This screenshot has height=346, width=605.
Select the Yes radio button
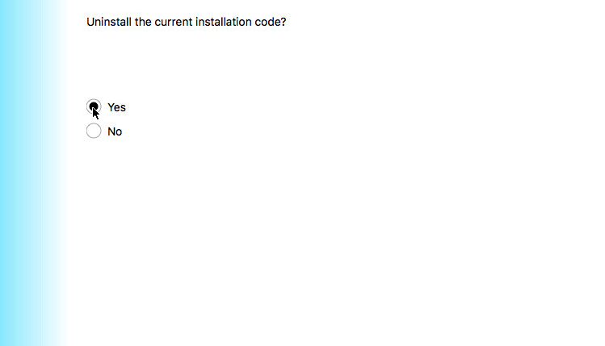(94, 107)
